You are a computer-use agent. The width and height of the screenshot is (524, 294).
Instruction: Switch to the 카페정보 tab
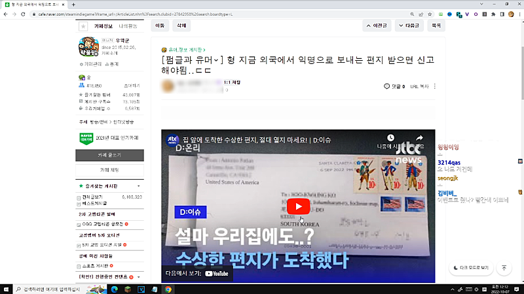[104, 26]
